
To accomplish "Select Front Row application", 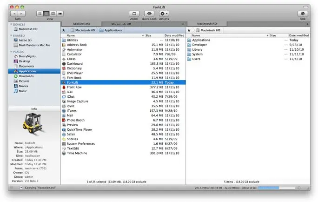I will pos(123,87).
